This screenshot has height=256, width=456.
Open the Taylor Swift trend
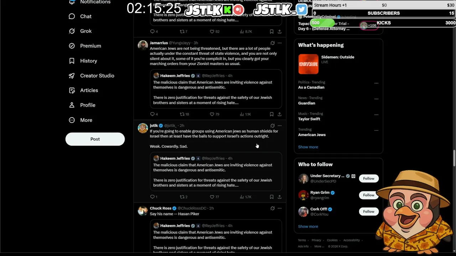tap(309, 119)
